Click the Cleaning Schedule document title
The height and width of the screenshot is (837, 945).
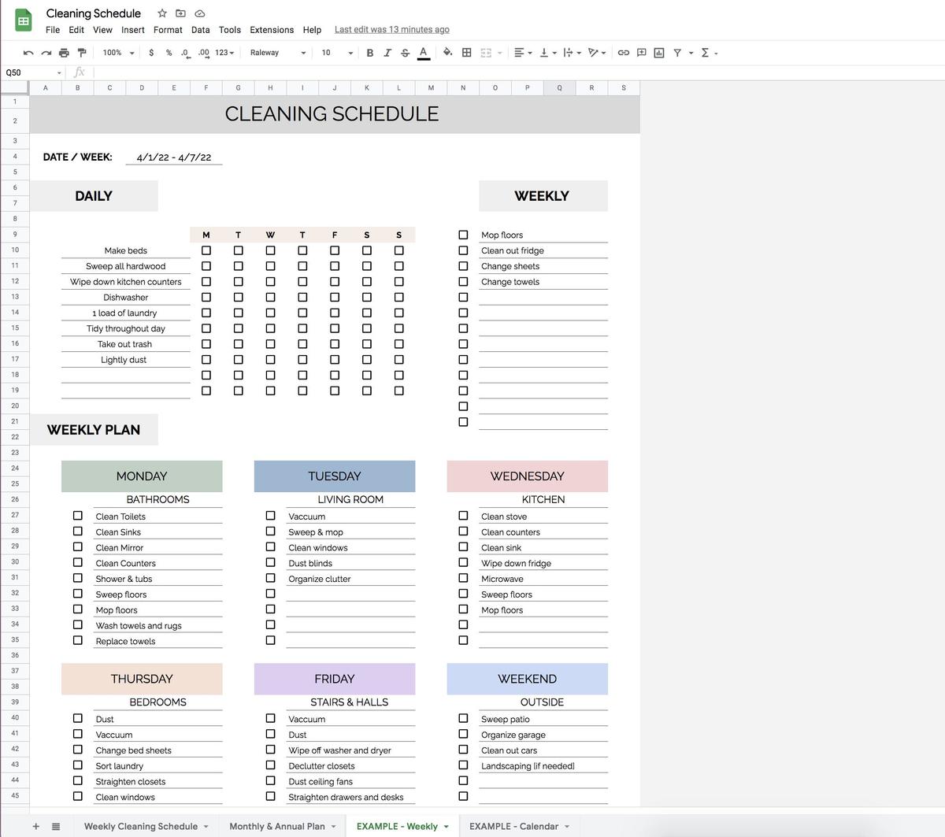(x=94, y=13)
